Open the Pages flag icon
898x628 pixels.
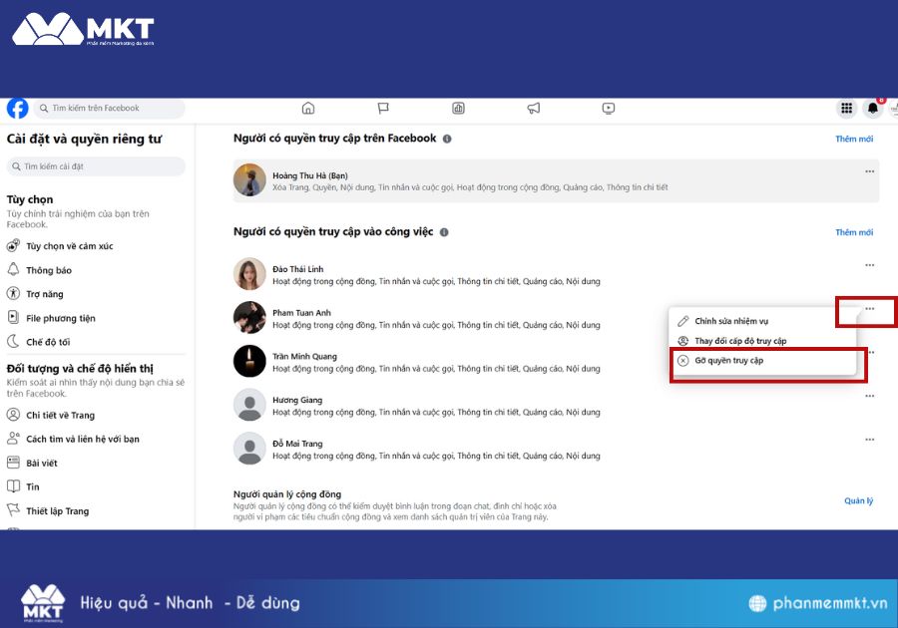(x=383, y=108)
